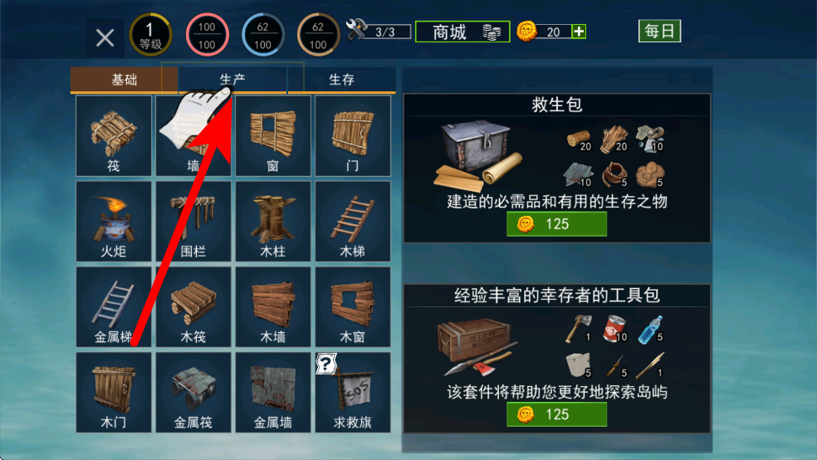The height and width of the screenshot is (460, 817).
Task: Pick the 木柱 wooden pillar item
Action: click(x=273, y=222)
